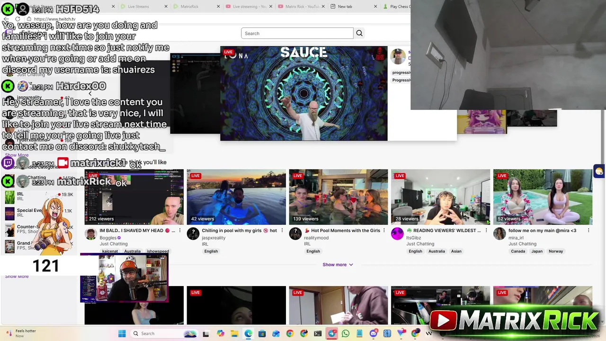Click the 'Asian' tag under ItsGibz
The image size is (606, 341).
pyautogui.click(x=456, y=251)
